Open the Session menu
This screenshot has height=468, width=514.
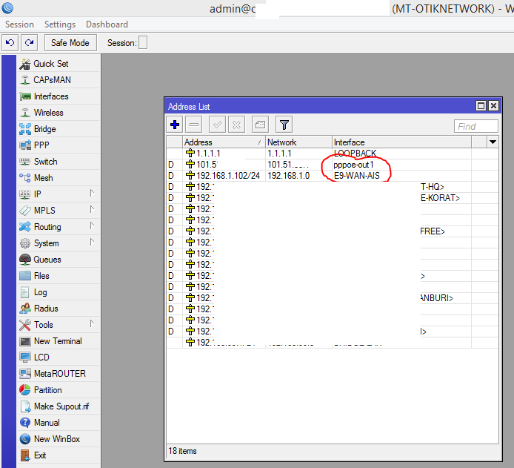pyautogui.click(x=19, y=24)
